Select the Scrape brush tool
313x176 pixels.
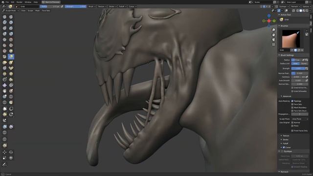coord(4,51)
